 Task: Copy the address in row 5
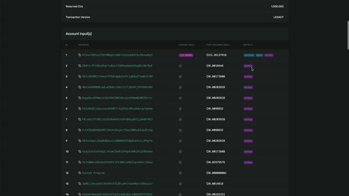click(x=80, y=98)
